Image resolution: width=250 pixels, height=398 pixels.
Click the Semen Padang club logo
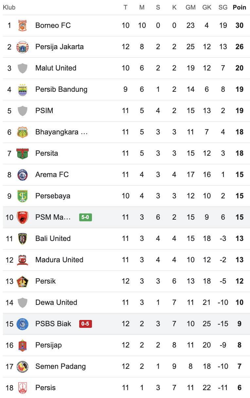[23, 367]
